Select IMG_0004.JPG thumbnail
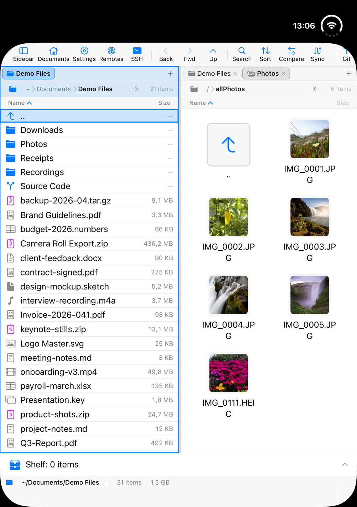This screenshot has width=357, height=507. [229, 295]
